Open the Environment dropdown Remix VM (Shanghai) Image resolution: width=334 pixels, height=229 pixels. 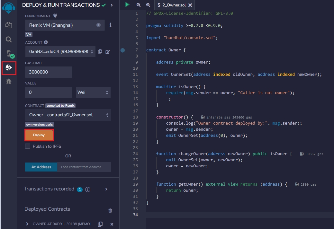pos(65,25)
